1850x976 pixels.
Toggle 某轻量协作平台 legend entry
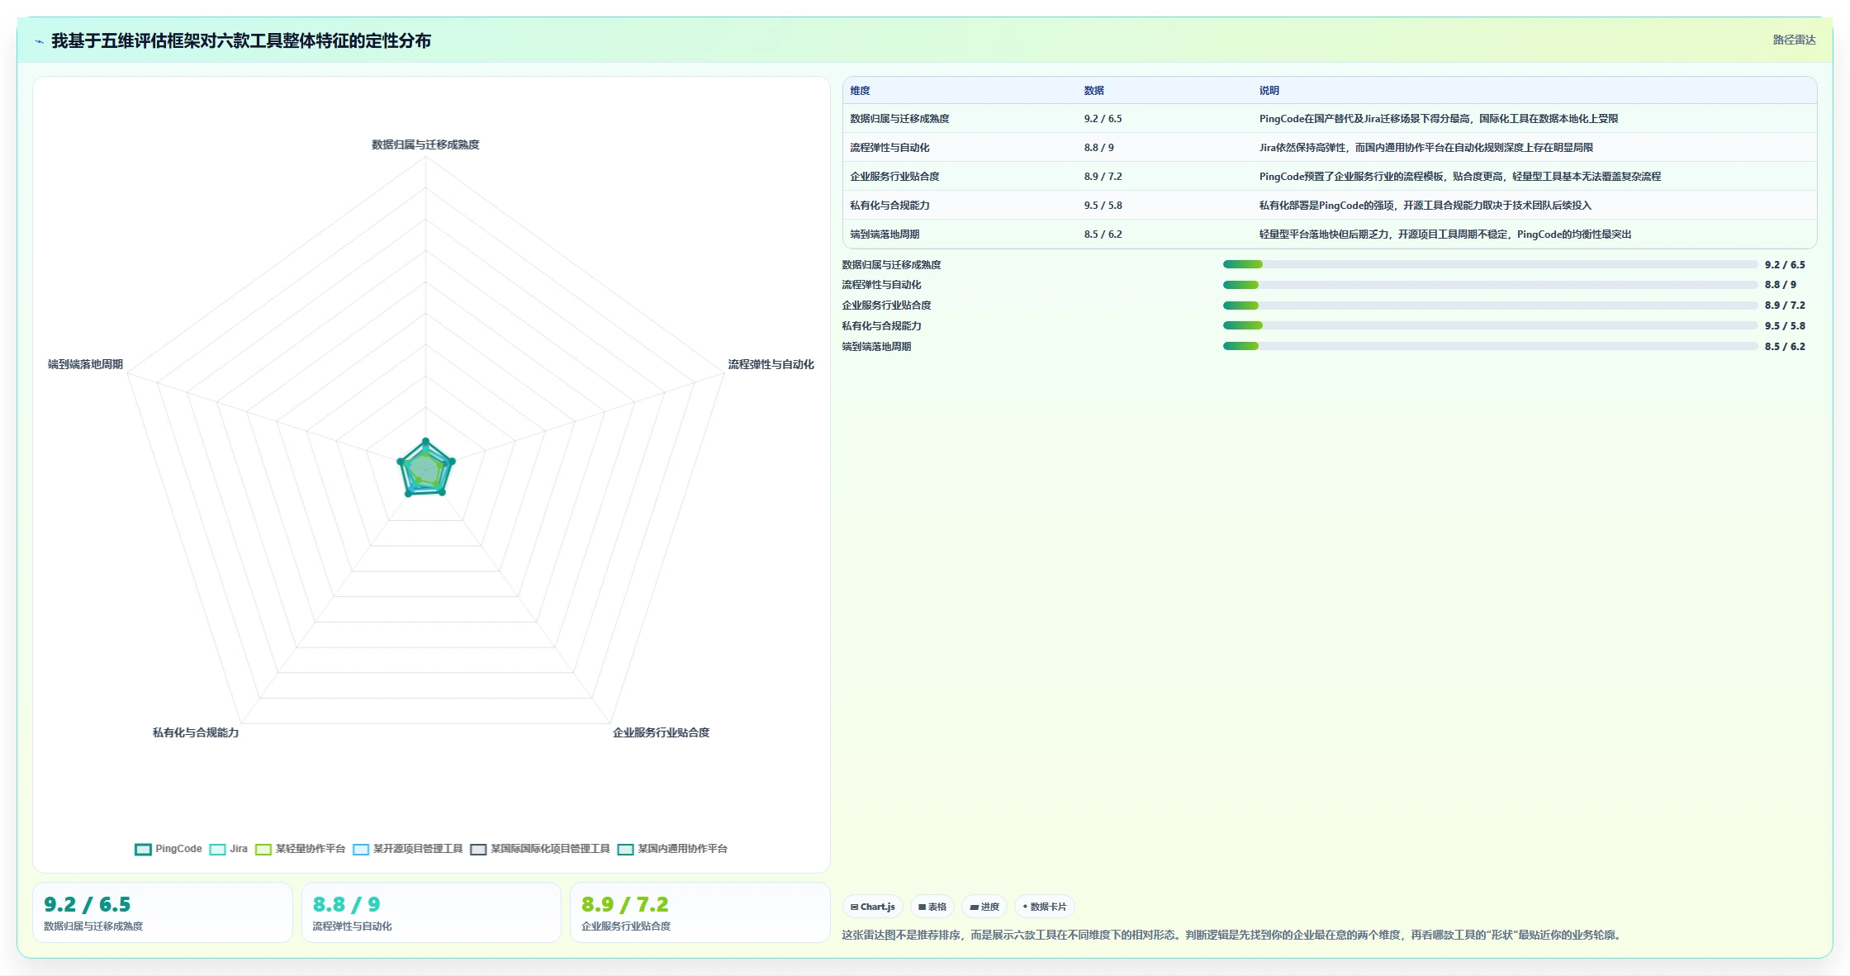(x=300, y=849)
